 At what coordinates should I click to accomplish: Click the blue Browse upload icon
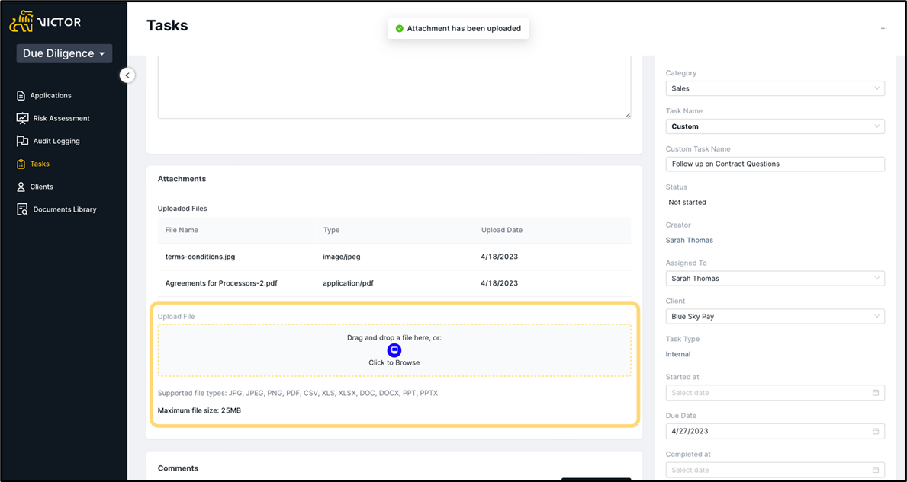pos(394,350)
